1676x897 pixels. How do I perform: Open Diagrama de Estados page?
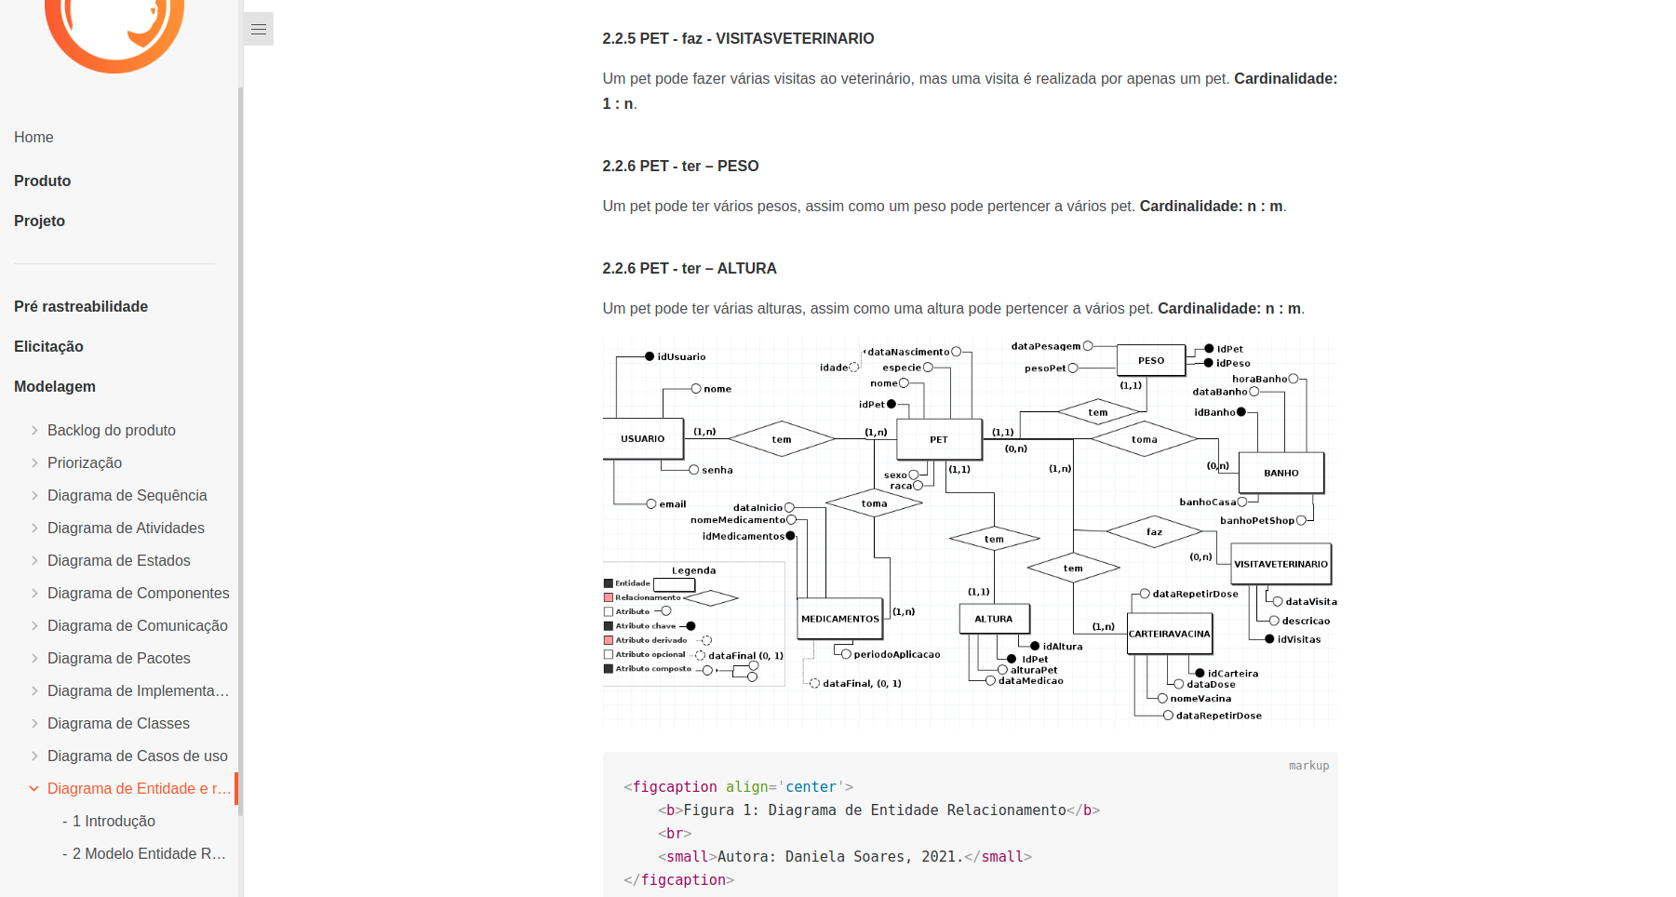click(x=119, y=560)
